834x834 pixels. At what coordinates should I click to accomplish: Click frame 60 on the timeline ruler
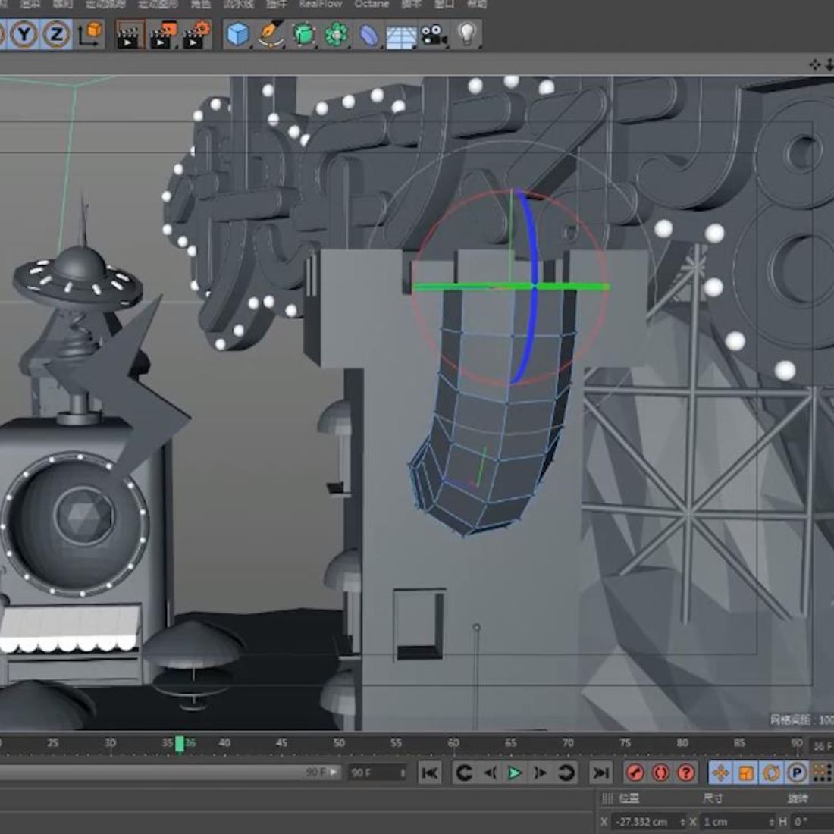[453, 744]
